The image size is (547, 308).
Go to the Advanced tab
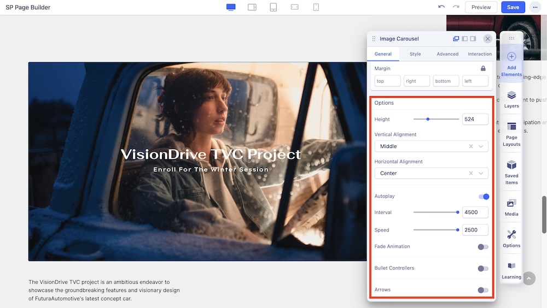(447, 54)
